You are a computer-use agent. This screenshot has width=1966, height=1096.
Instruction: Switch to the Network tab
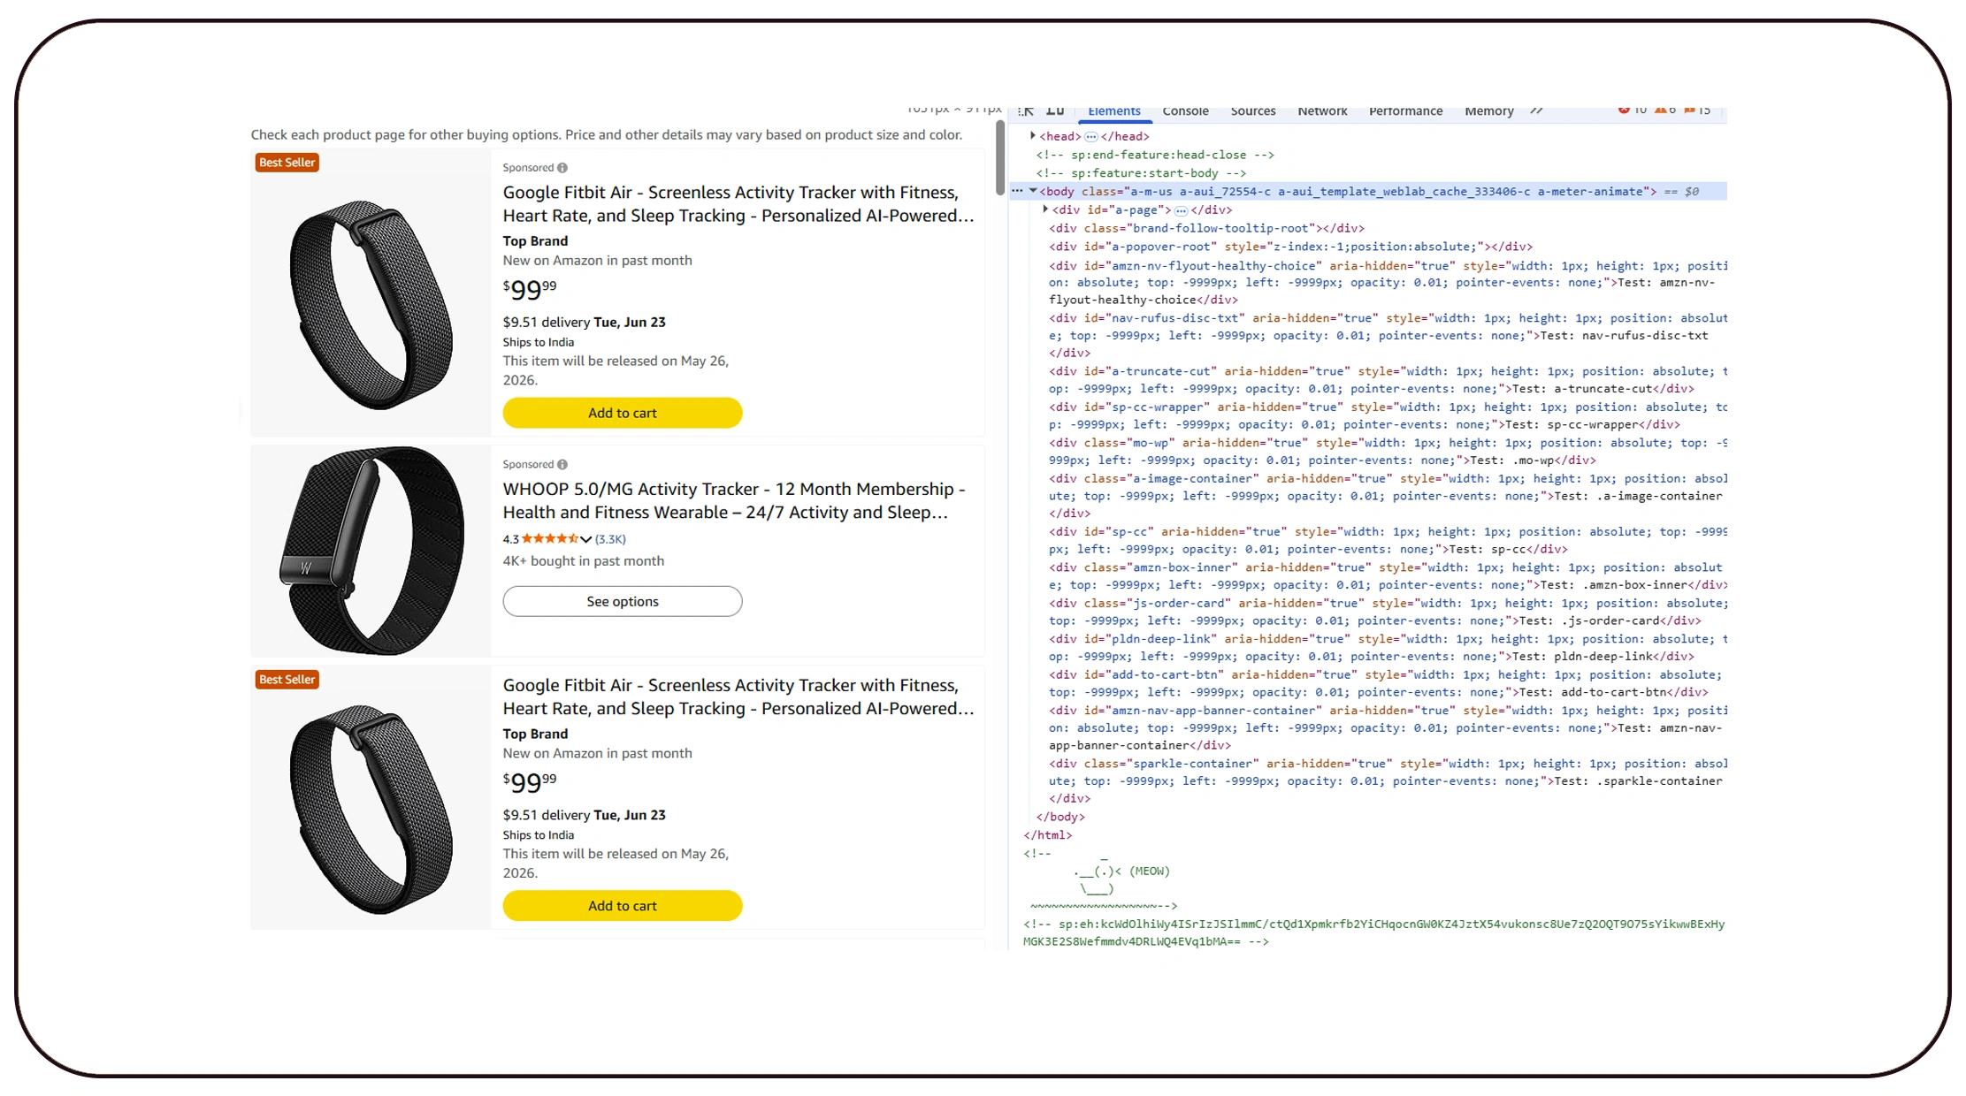[1322, 111]
